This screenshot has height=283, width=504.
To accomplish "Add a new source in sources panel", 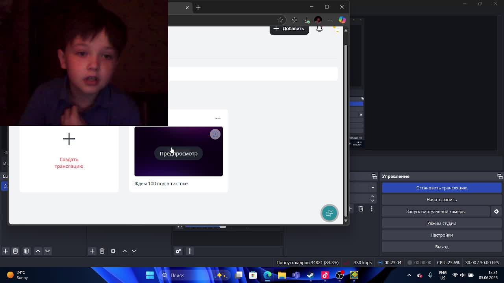I will pos(92,251).
